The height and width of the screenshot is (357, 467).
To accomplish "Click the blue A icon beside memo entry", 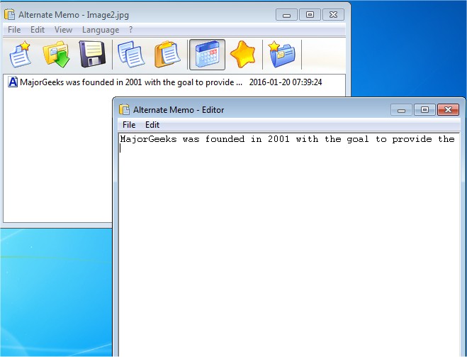I will tap(13, 82).
